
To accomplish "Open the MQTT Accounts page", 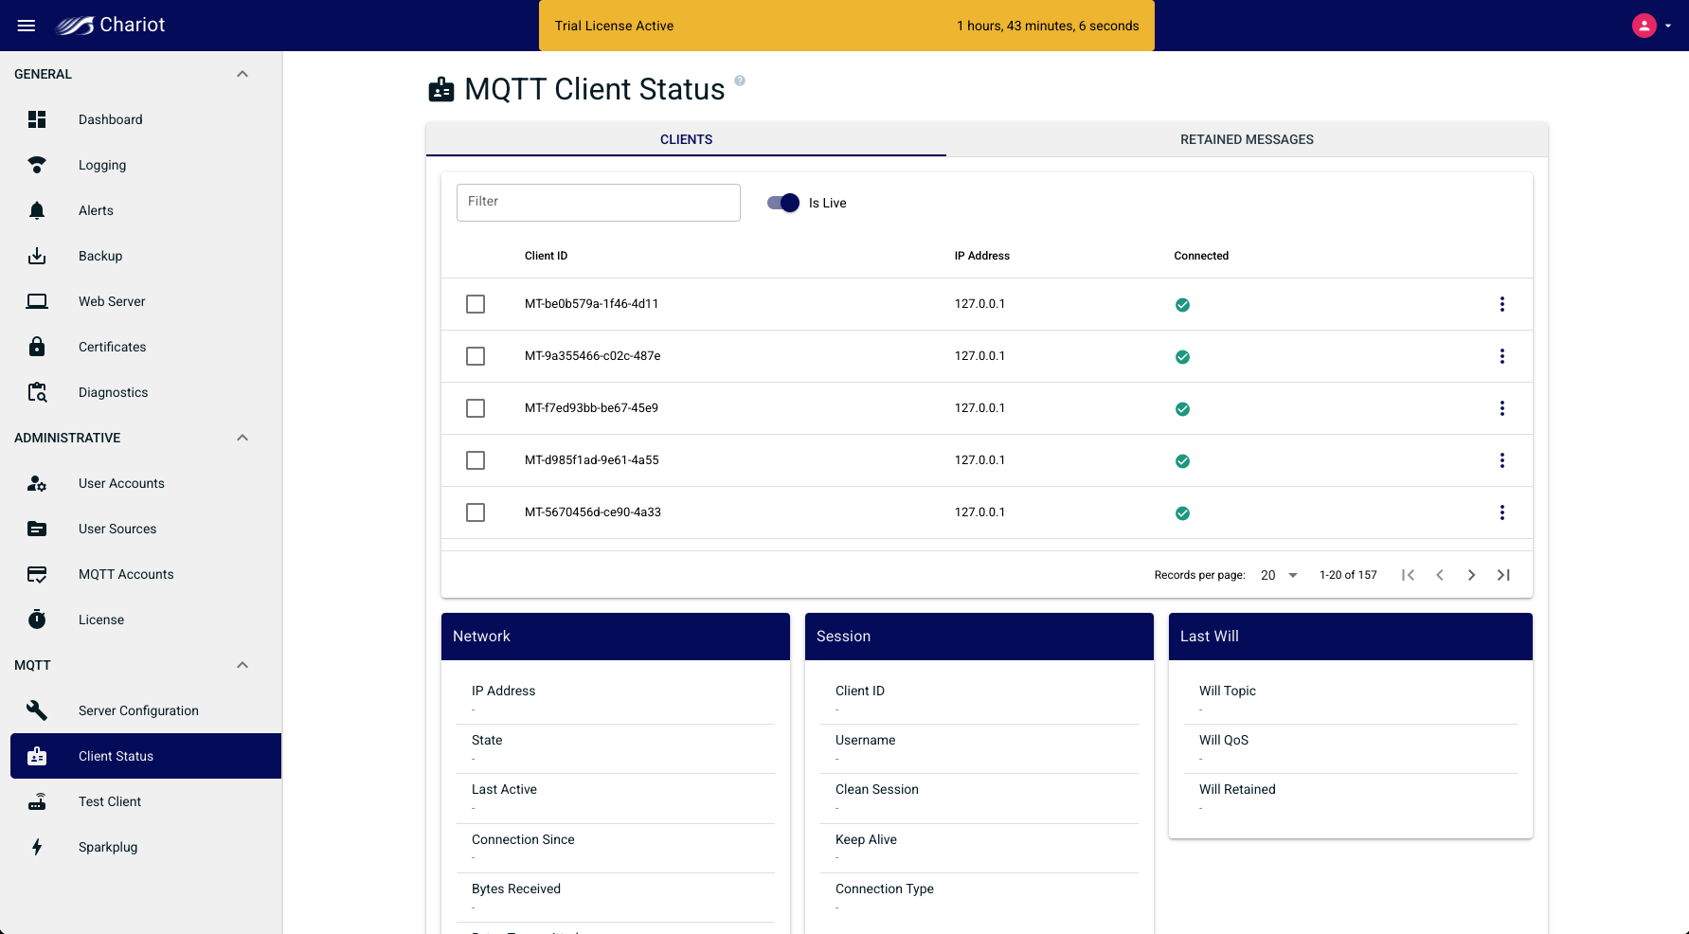I will [x=126, y=574].
